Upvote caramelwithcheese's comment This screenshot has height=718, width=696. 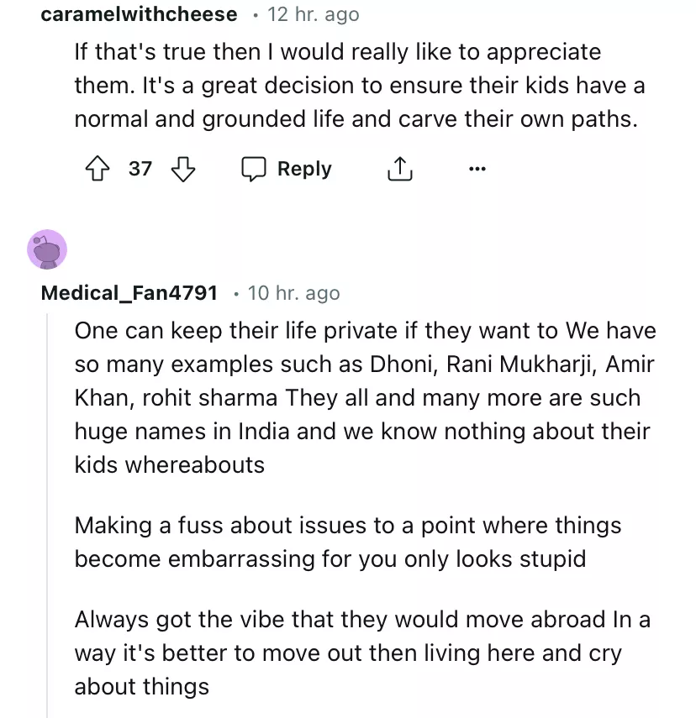pos(100,170)
